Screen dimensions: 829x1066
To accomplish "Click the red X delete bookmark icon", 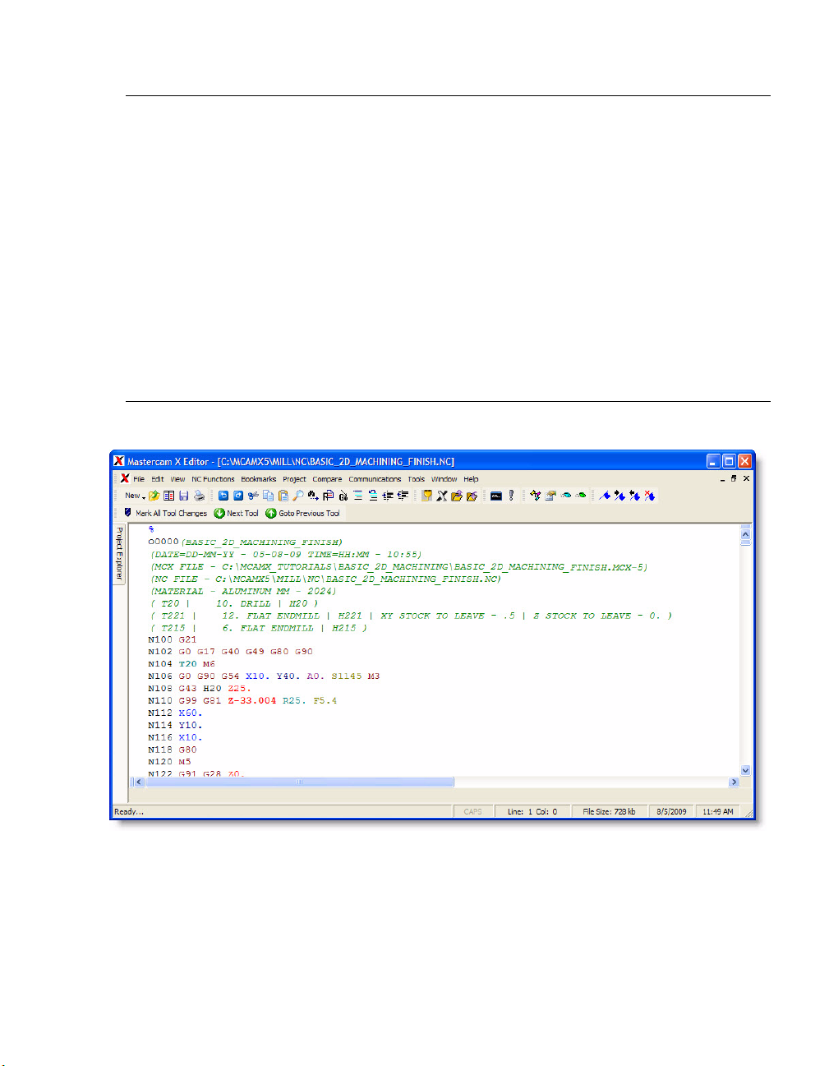I will point(649,496).
